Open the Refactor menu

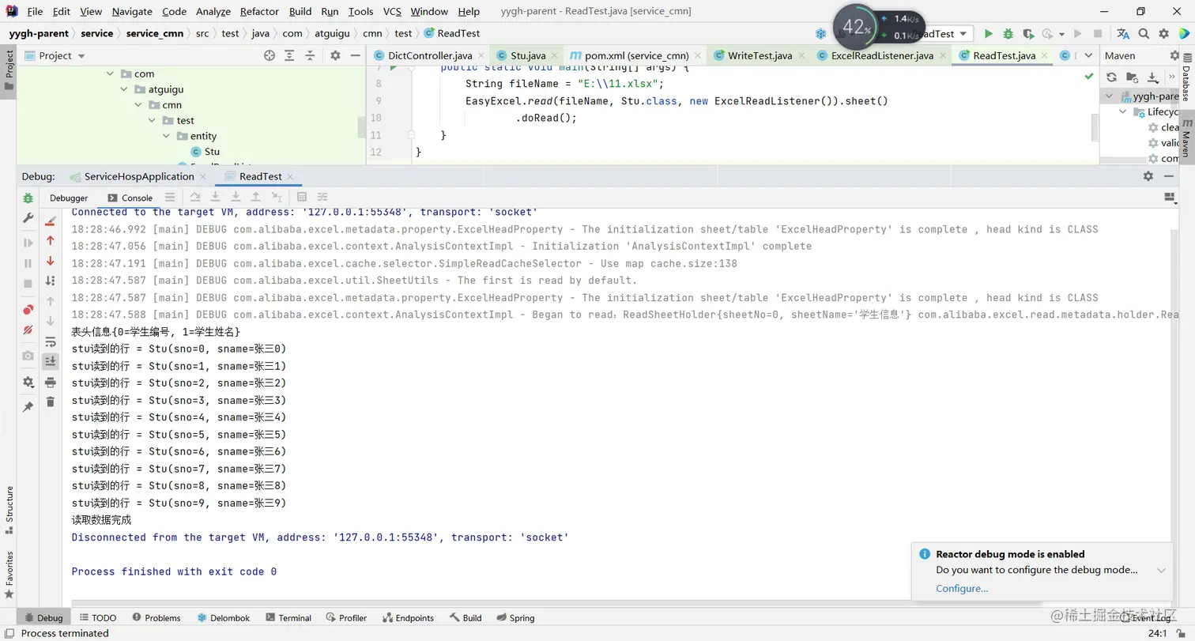click(259, 11)
